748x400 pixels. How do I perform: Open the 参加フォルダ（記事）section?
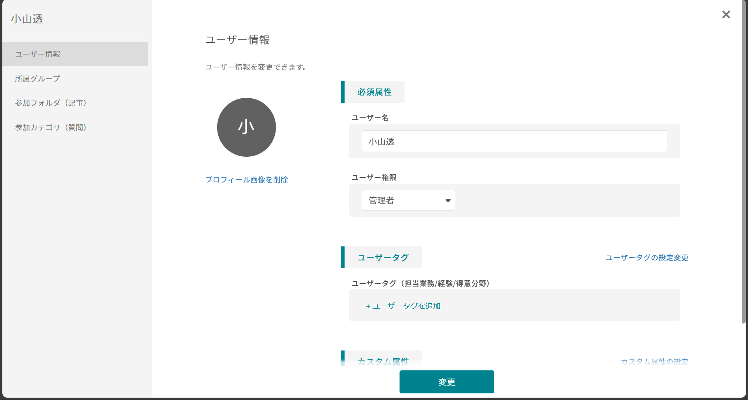[51, 103]
